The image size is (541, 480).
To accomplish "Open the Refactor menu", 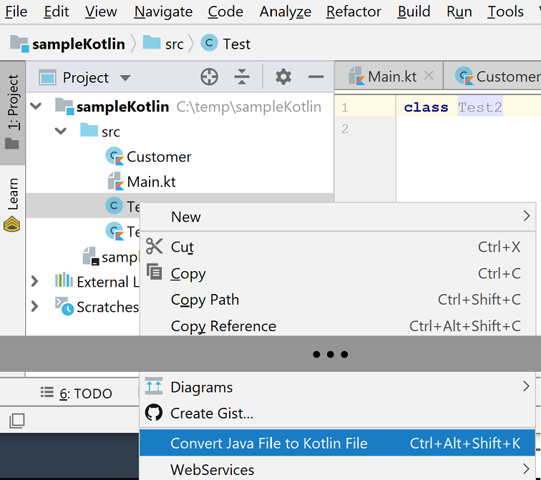I will pos(354,11).
